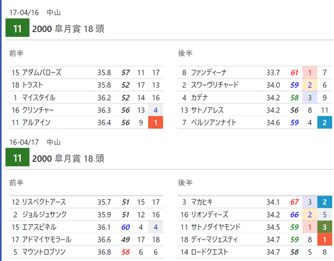Click the 17-04/16 中山 date header

coord(35,13)
